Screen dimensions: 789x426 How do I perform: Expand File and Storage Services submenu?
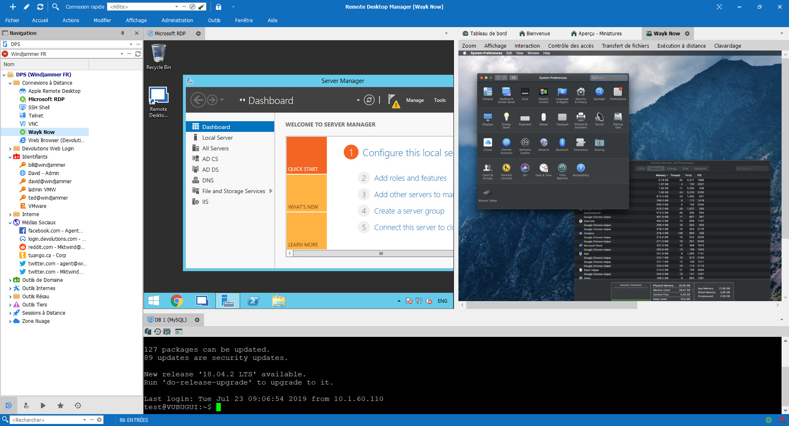click(271, 191)
